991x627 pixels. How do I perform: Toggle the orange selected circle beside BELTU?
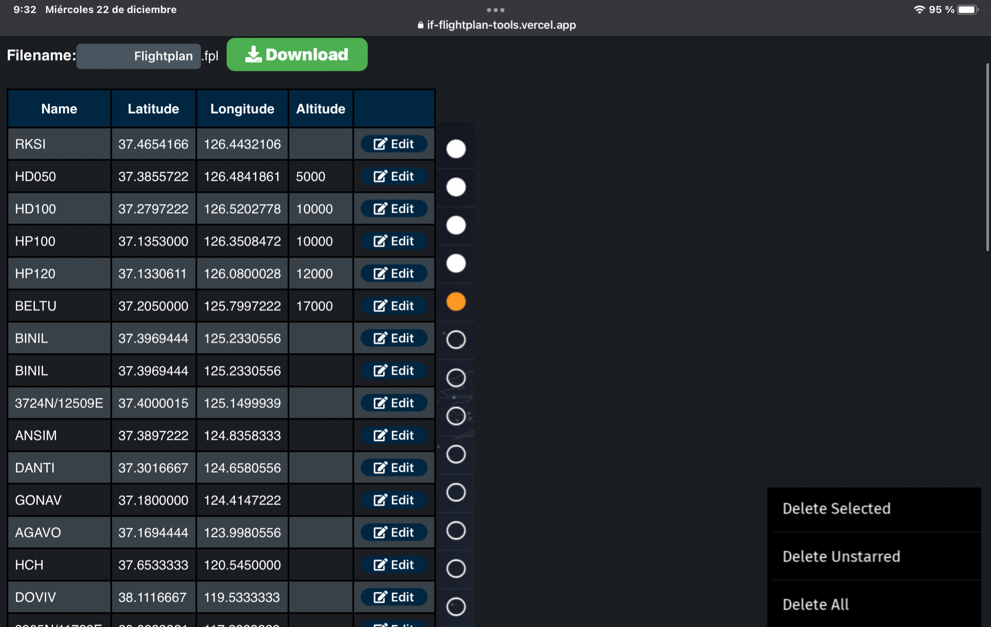456,301
